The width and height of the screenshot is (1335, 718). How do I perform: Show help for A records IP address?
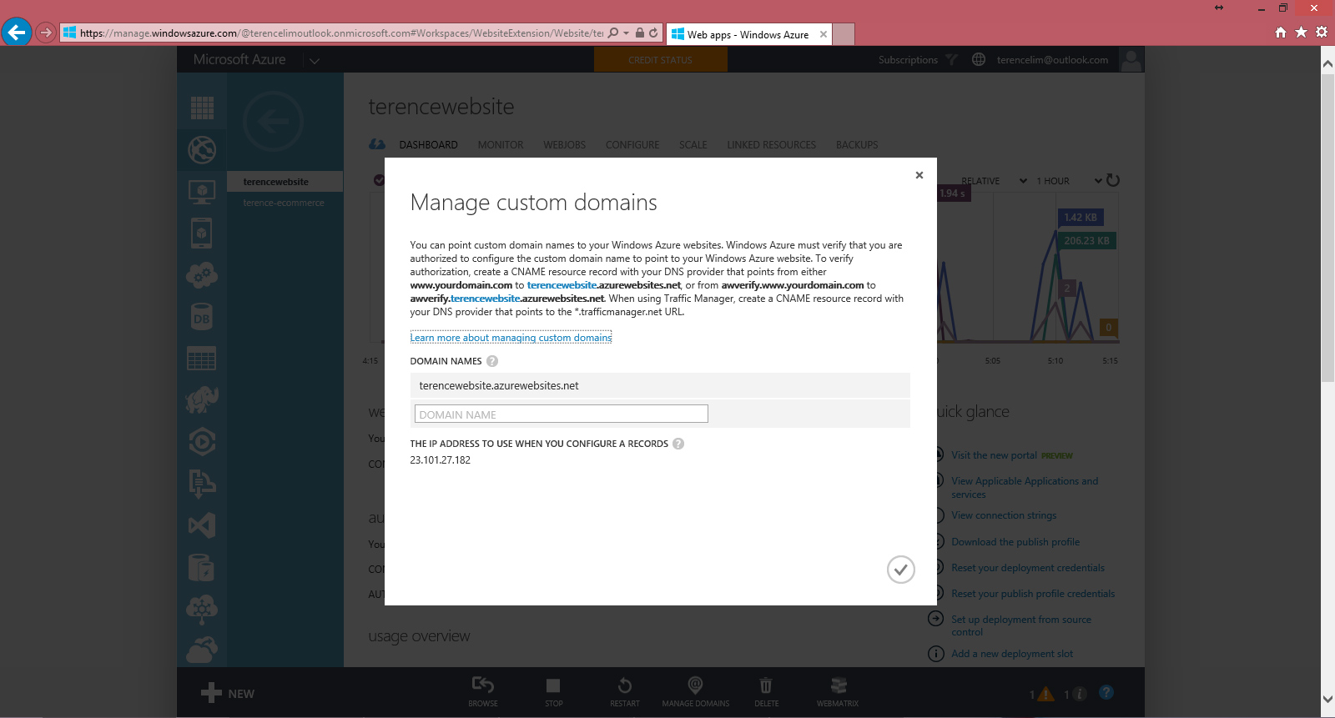[x=678, y=444]
